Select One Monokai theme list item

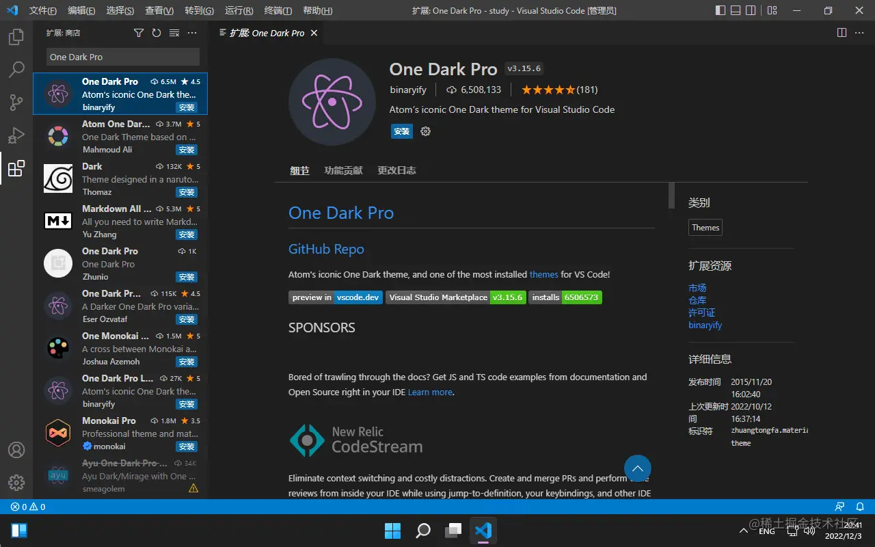coord(120,349)
